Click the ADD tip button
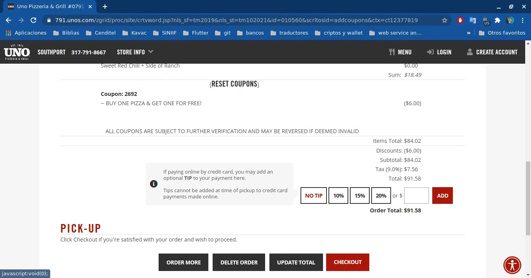Viewport: 531px width, 278px height. (442, 196)
